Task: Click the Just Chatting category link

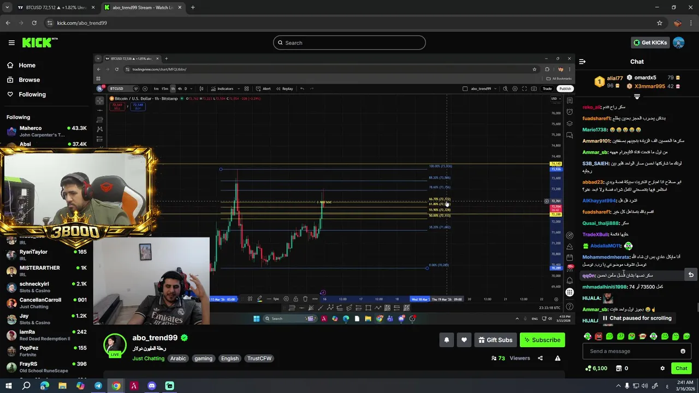Action: (x=148, y=359)
